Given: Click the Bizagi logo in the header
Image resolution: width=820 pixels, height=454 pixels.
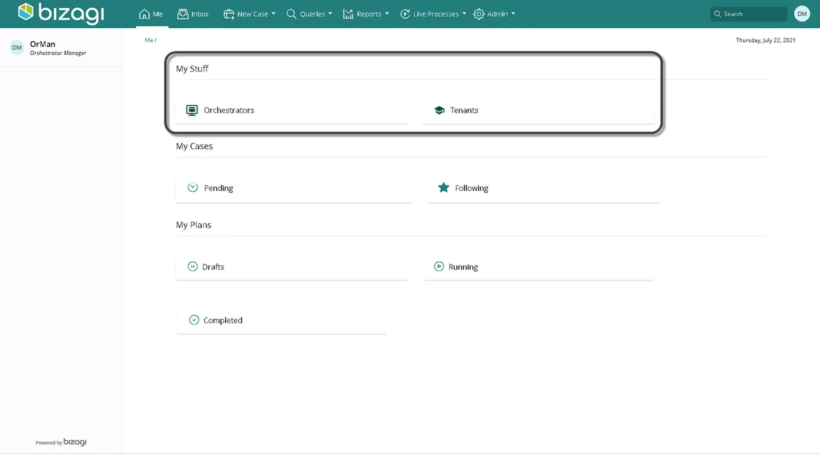Looking at the screenshot, I should (61, 13).
